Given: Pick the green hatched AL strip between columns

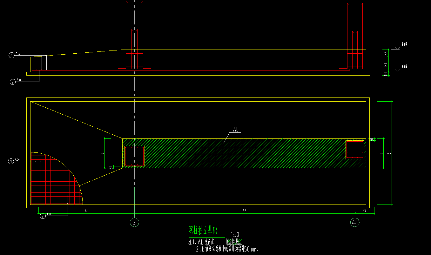Looking at the screenshot, I should (x=245, y=153).
